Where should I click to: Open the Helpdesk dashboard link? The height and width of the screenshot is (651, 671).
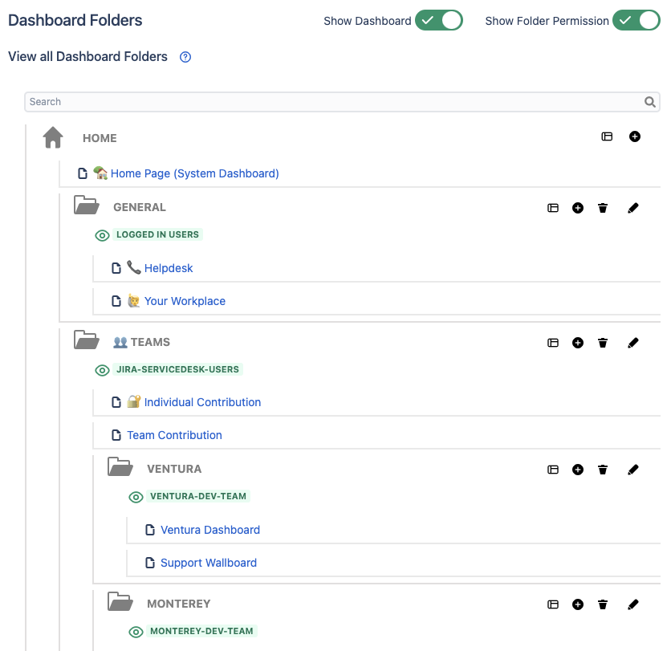pyautogui.click(x=169, y=268)
